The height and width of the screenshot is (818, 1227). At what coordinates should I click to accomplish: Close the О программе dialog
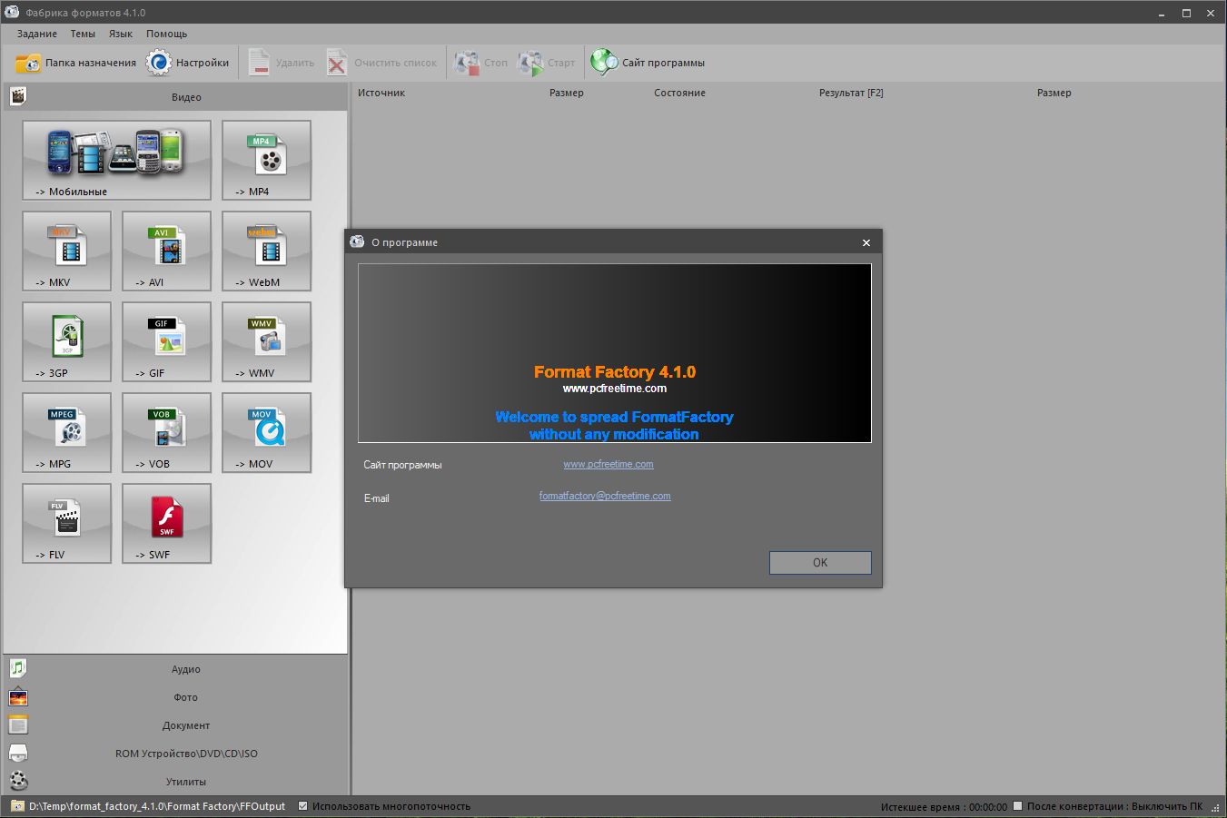click(x=866, y=242)
